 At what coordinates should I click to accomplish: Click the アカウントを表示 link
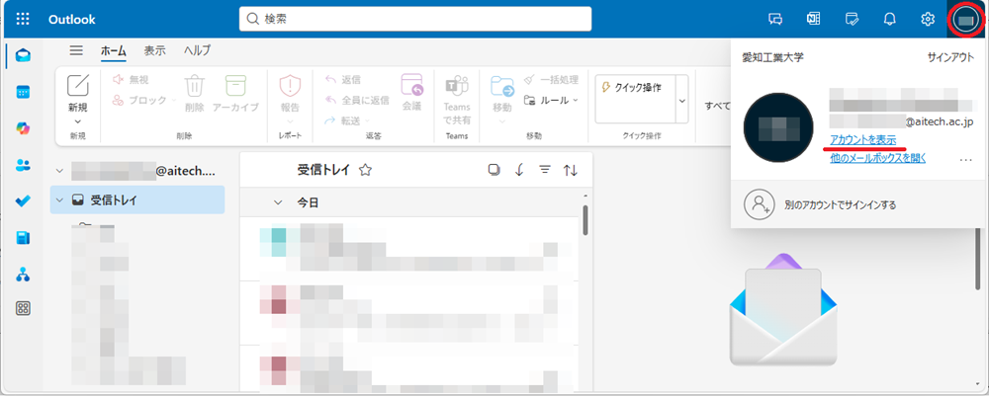863,139
